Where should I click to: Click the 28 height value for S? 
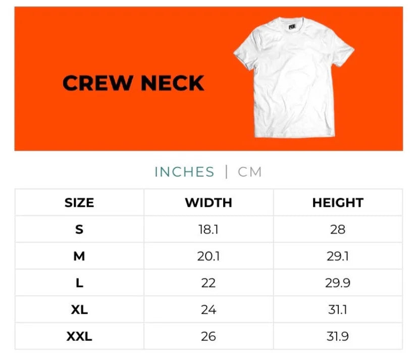(338, 229)
